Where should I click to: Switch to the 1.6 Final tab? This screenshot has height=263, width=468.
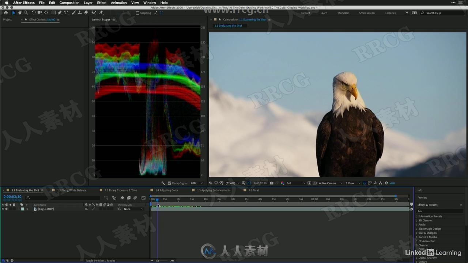point(253,190)
